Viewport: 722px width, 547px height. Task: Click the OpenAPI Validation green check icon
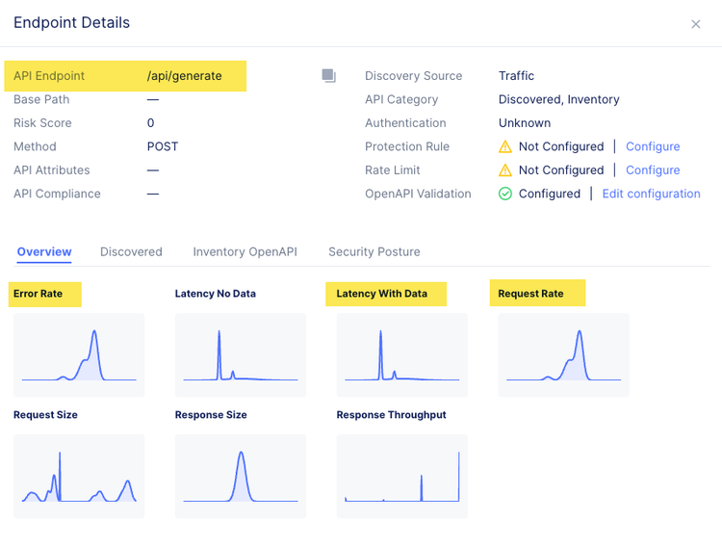coord(505,194)
